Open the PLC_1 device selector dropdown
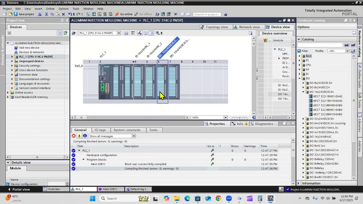 pyautogui.click(x=119, y=33)
